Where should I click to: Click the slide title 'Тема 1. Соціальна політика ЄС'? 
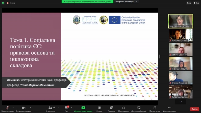[x=33, y=53]
